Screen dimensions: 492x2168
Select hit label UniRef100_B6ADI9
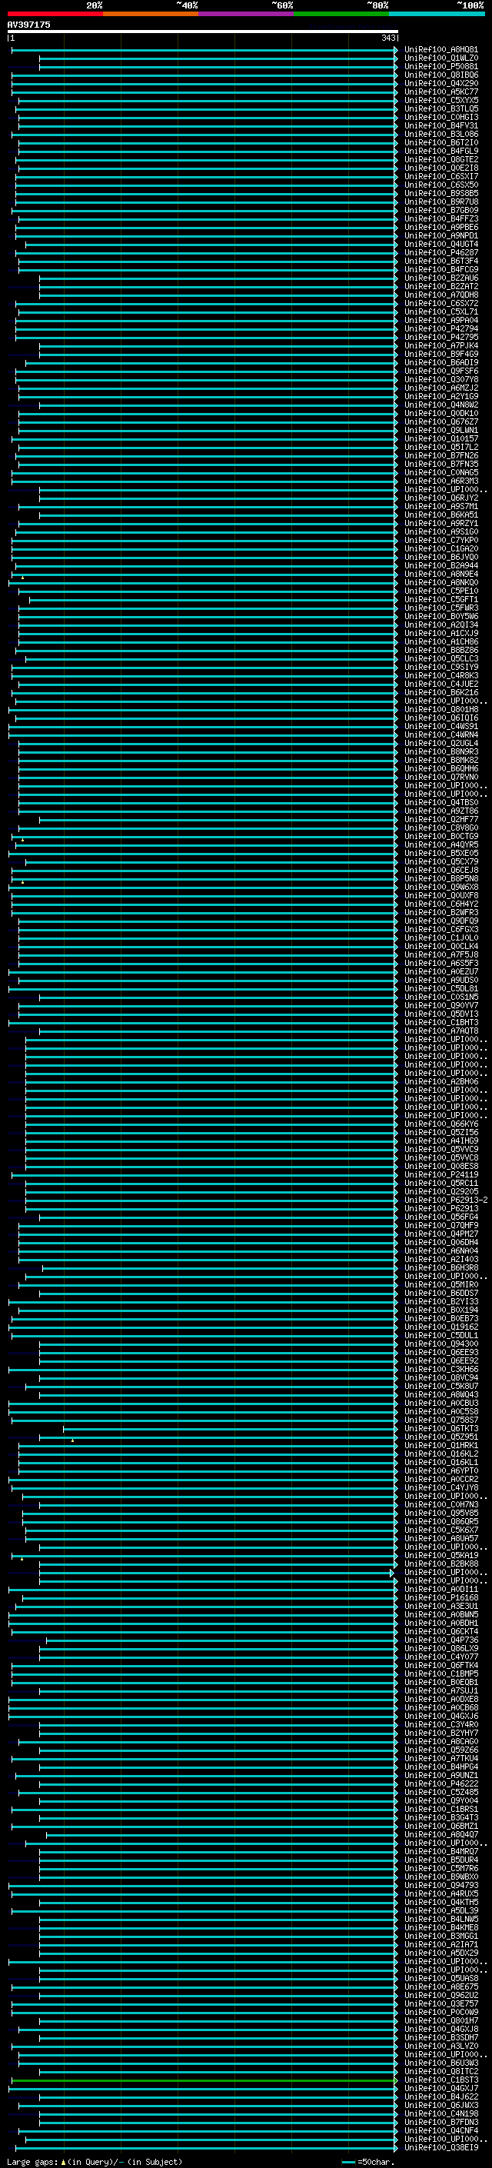click(x=440, y=362)
